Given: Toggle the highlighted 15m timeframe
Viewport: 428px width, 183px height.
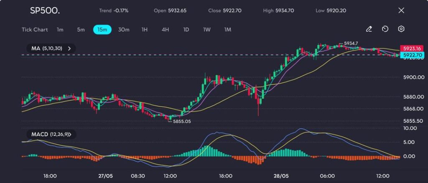Looking at the screenshot, I should (102, 30).
